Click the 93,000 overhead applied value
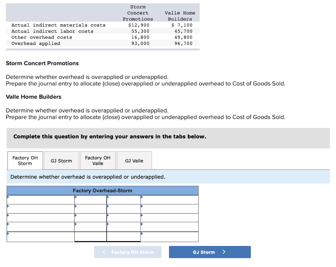Image resolution: width=336 pixels, height=267 pixels. tap(140, 43)
